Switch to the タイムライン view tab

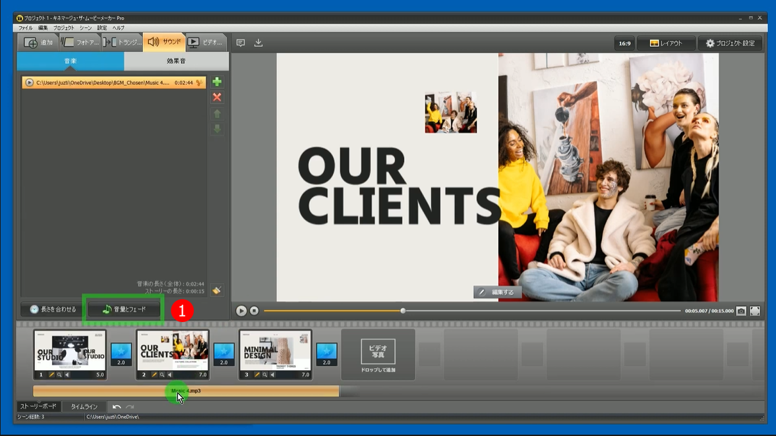pos(84,407)
